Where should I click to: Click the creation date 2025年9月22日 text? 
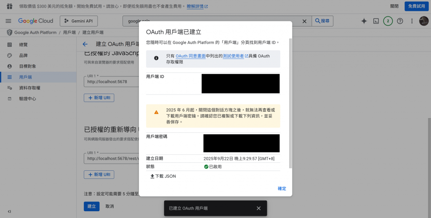239,159
